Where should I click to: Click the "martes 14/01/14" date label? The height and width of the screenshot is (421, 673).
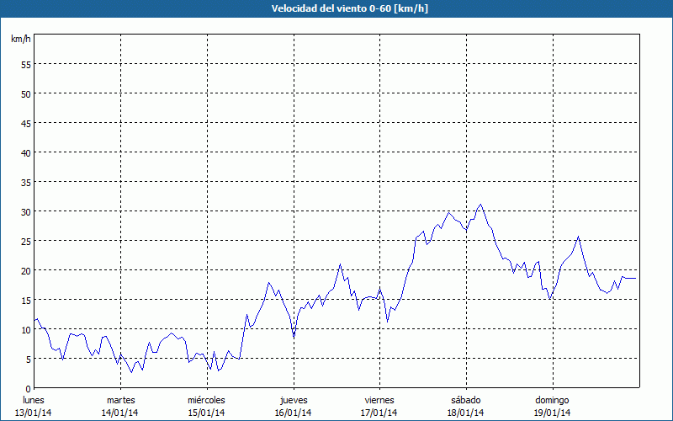121,406
